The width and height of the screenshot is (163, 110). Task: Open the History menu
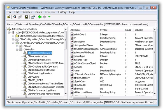[x=62, y=12]
